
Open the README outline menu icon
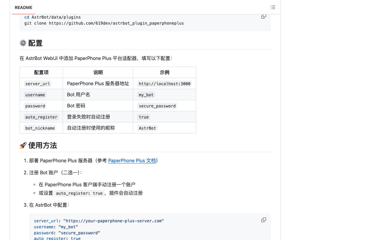click(273, 7)
